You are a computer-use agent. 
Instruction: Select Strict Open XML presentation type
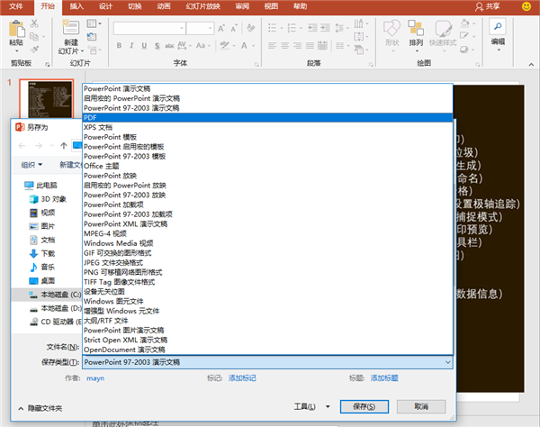click(x=267, y=340)
